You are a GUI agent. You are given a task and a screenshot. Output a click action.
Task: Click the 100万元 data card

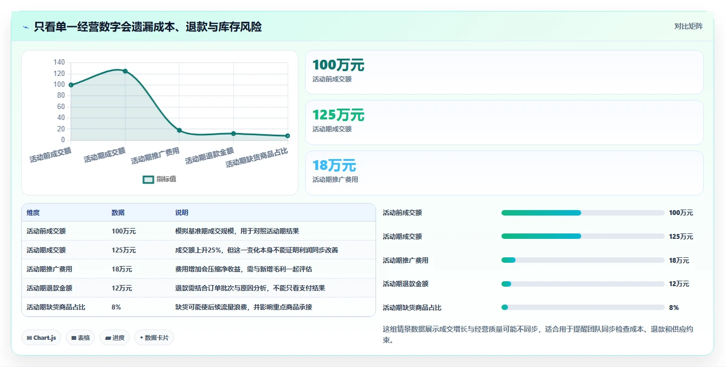[504, 72]
